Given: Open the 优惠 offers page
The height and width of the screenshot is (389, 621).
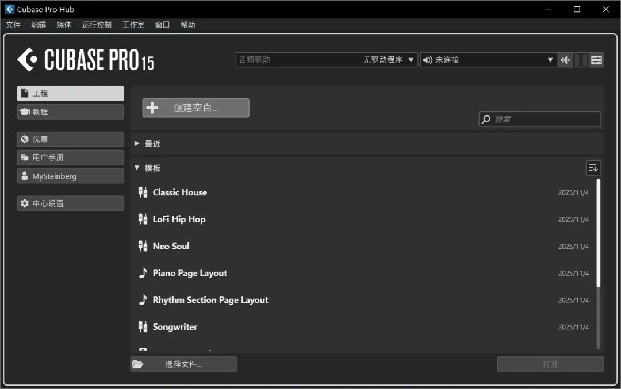Looking at the screenshot, I should 71,139.
